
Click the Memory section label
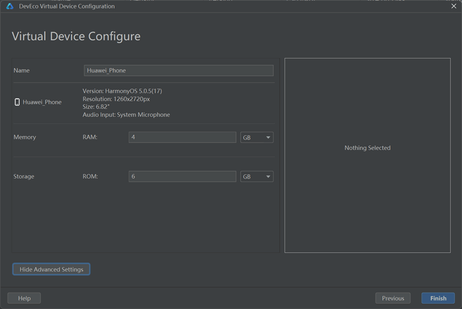click(24, 137)
